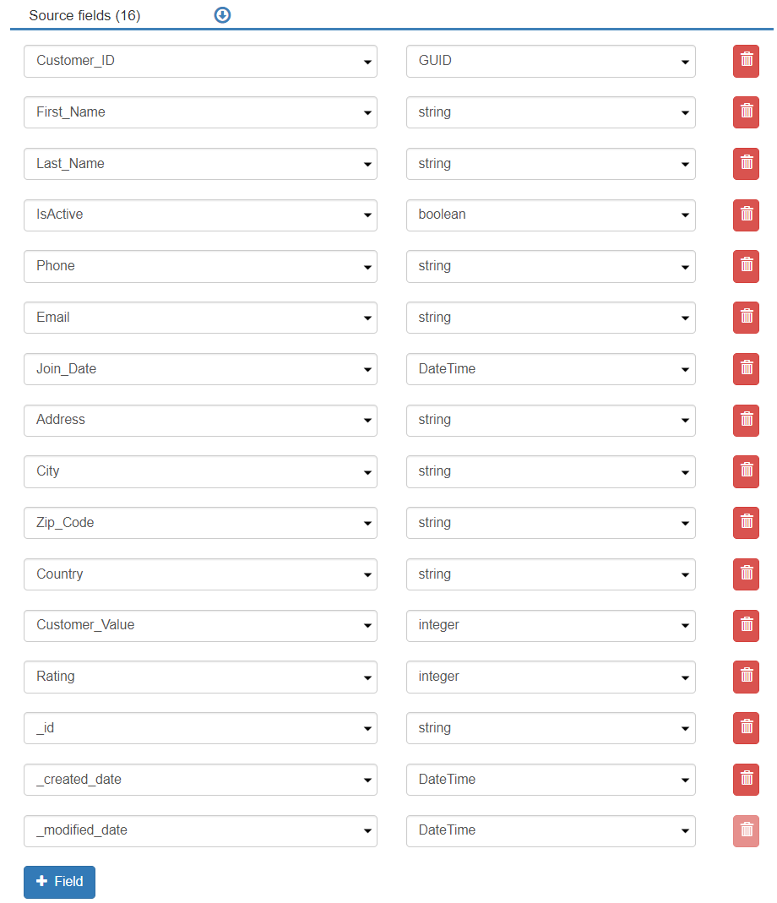This screenshot has height=903, width=777.
Task: Open the boolean type dropdown for IsActive
Action: [551, 215]
